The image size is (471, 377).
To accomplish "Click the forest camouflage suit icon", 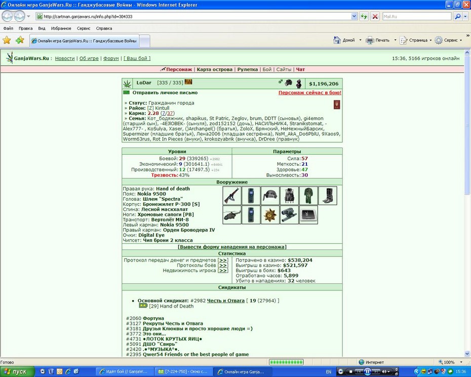I will click(x=308, y=196).
